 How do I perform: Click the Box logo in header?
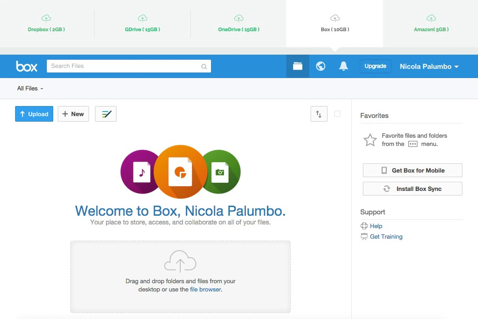click(x=27, y=66)
